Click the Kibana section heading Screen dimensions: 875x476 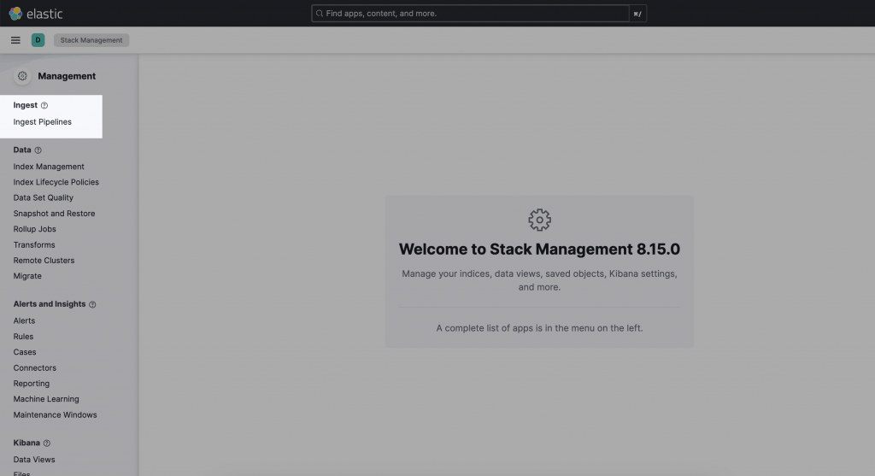tap(26, 443)
